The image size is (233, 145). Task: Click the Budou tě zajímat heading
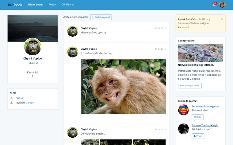point(188,101)
